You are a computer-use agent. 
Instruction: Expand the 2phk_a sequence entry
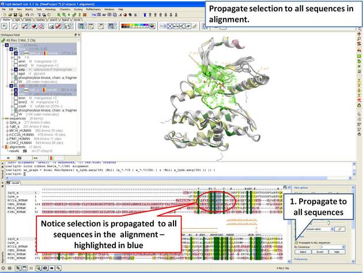(x=7, y=123)
